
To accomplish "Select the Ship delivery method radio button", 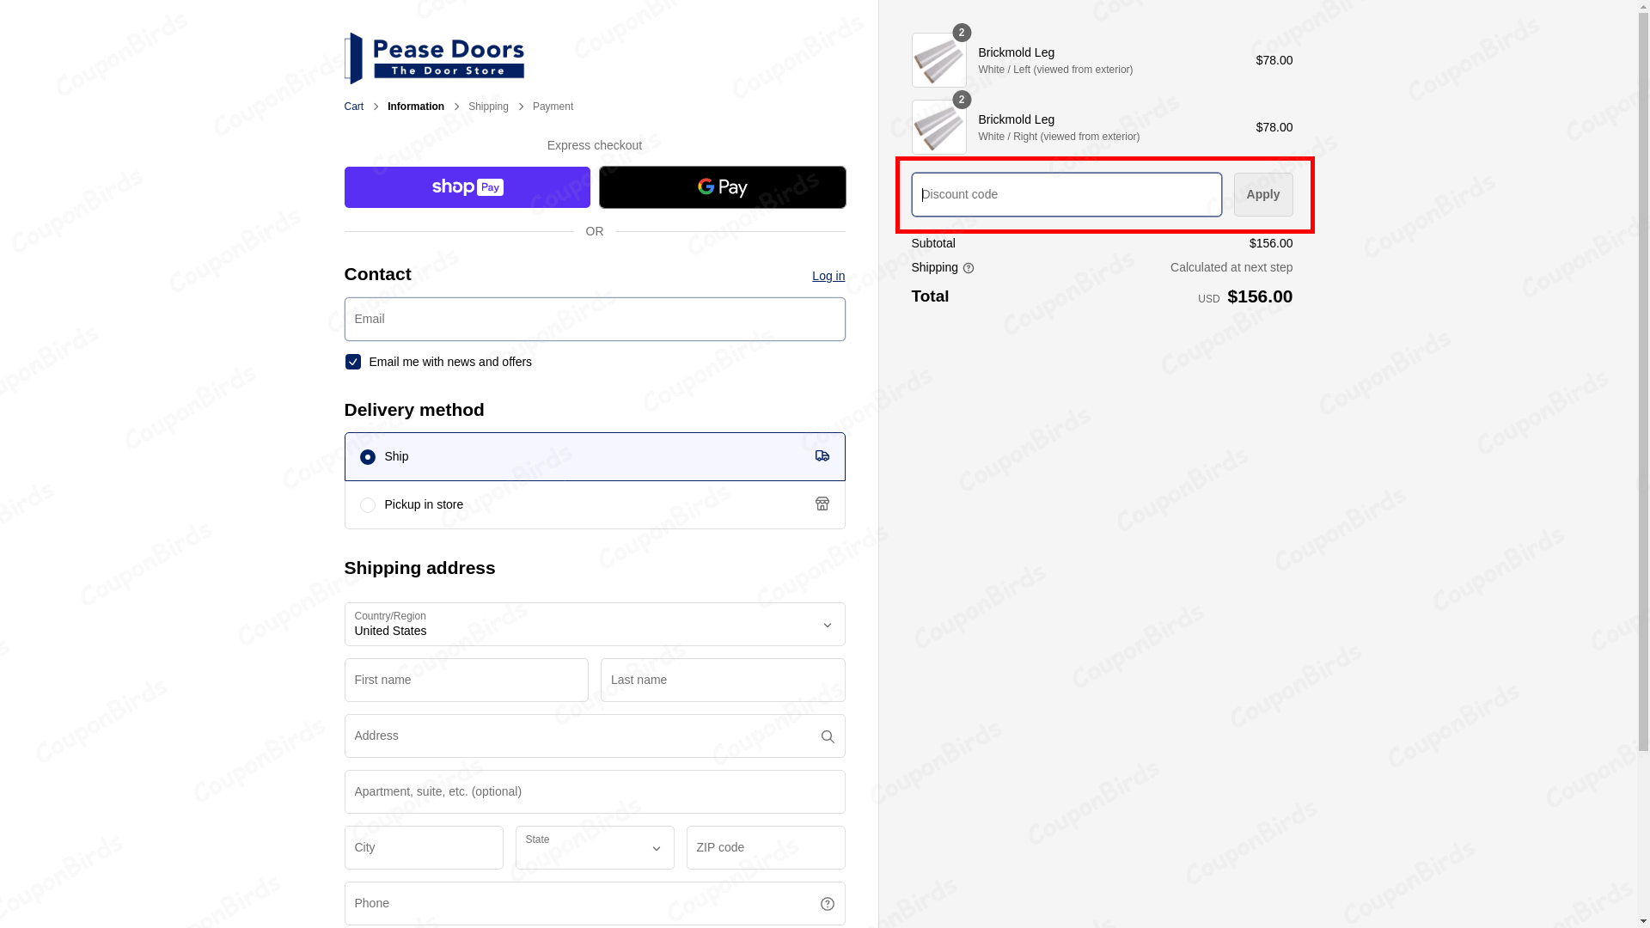I will tap(368, 456).
